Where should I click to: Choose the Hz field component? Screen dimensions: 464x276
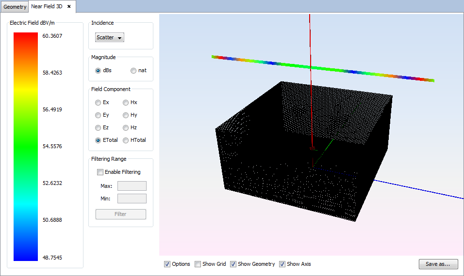126,128
